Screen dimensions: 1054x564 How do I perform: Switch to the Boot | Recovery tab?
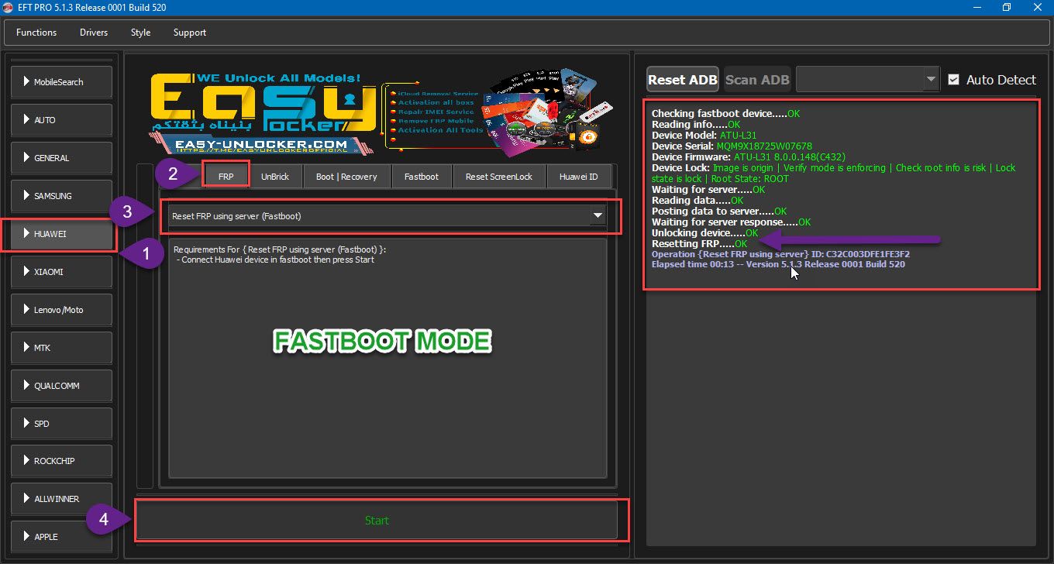point(346,177)
